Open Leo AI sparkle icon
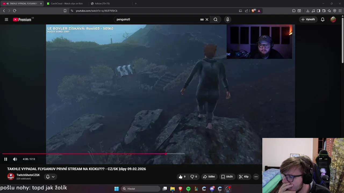 [x=329, y=11]
